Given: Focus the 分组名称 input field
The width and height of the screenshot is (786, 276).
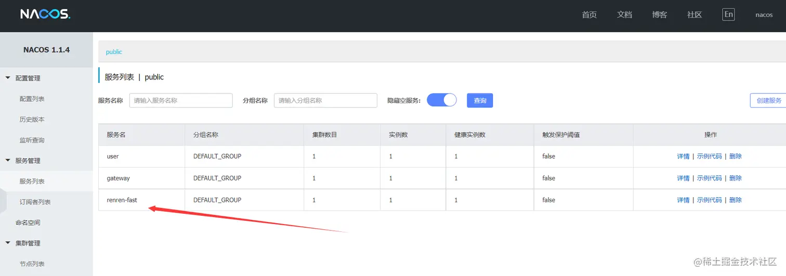Looking at the screenshot, I should pos(325,101).
